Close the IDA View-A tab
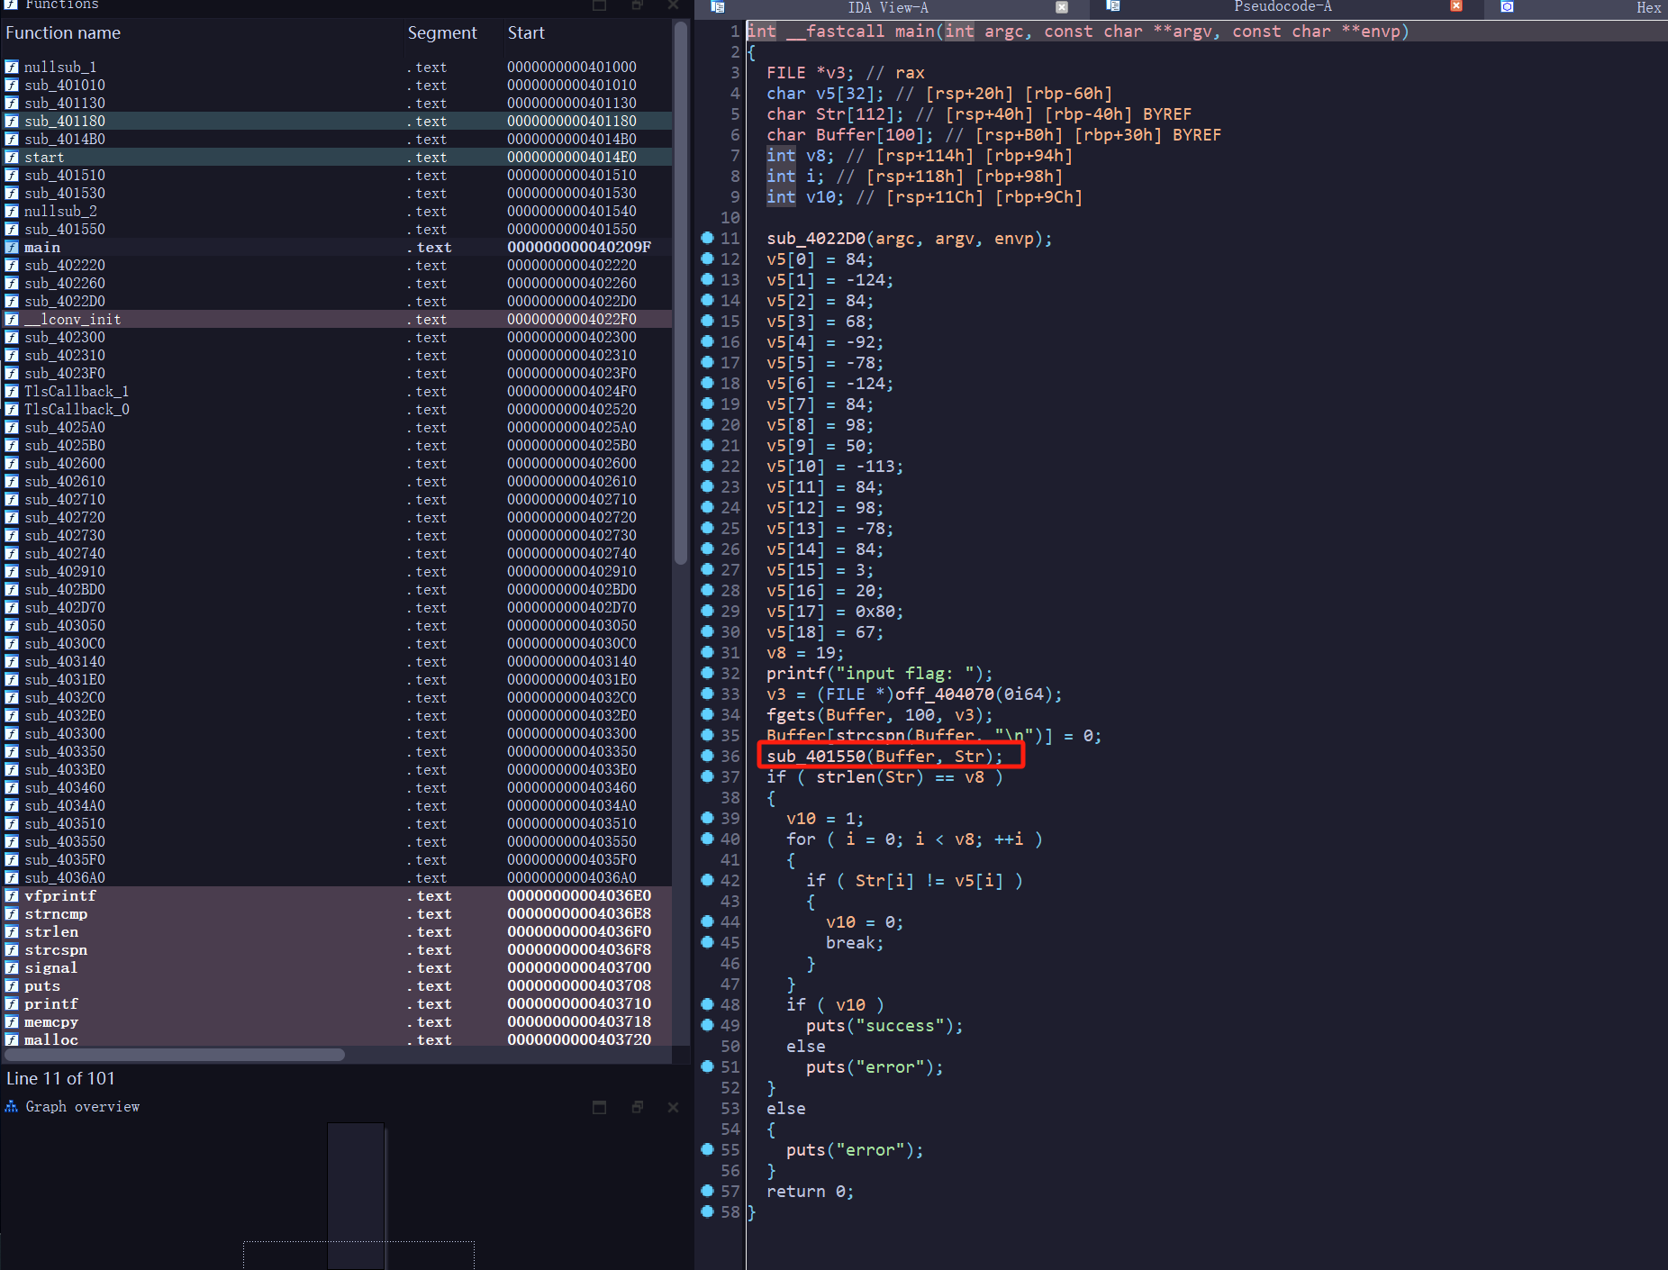1668x1270 pixels. [1062, 7]
